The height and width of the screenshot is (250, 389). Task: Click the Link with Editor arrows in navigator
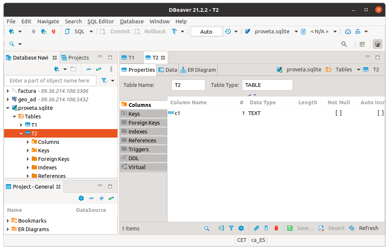tap(99, 69)
